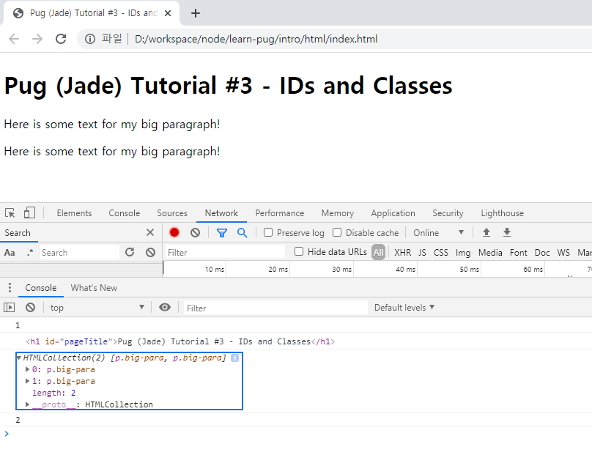592x455 pixels.
Task: Expand the 1: p.big-para entry
Action: coord(27,381)
